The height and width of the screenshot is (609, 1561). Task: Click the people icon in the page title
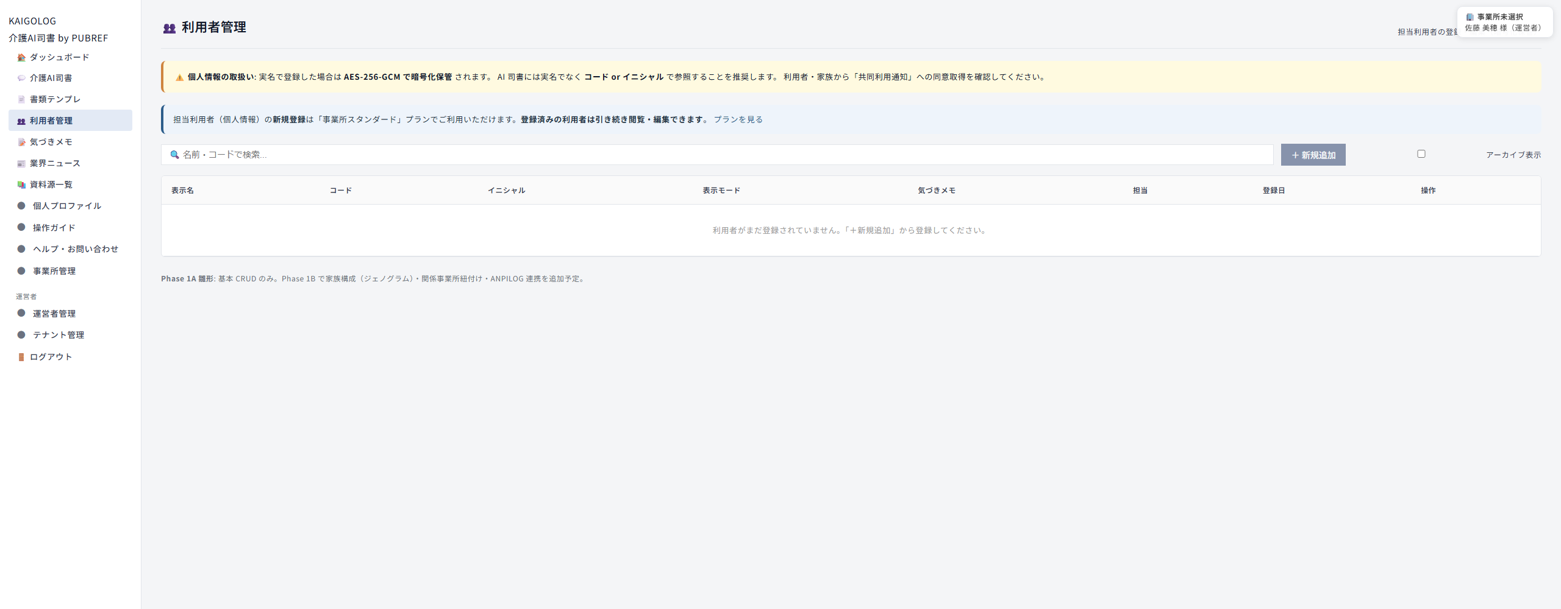170,28
